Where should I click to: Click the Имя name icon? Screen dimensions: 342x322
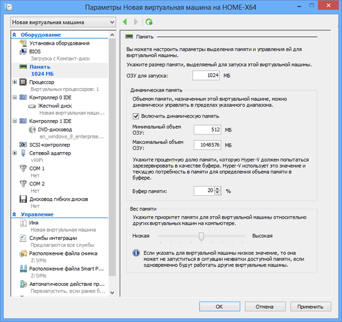[23, 223]
